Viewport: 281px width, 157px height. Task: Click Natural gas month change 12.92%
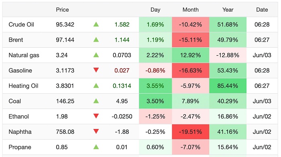click(x=191, y=55)
